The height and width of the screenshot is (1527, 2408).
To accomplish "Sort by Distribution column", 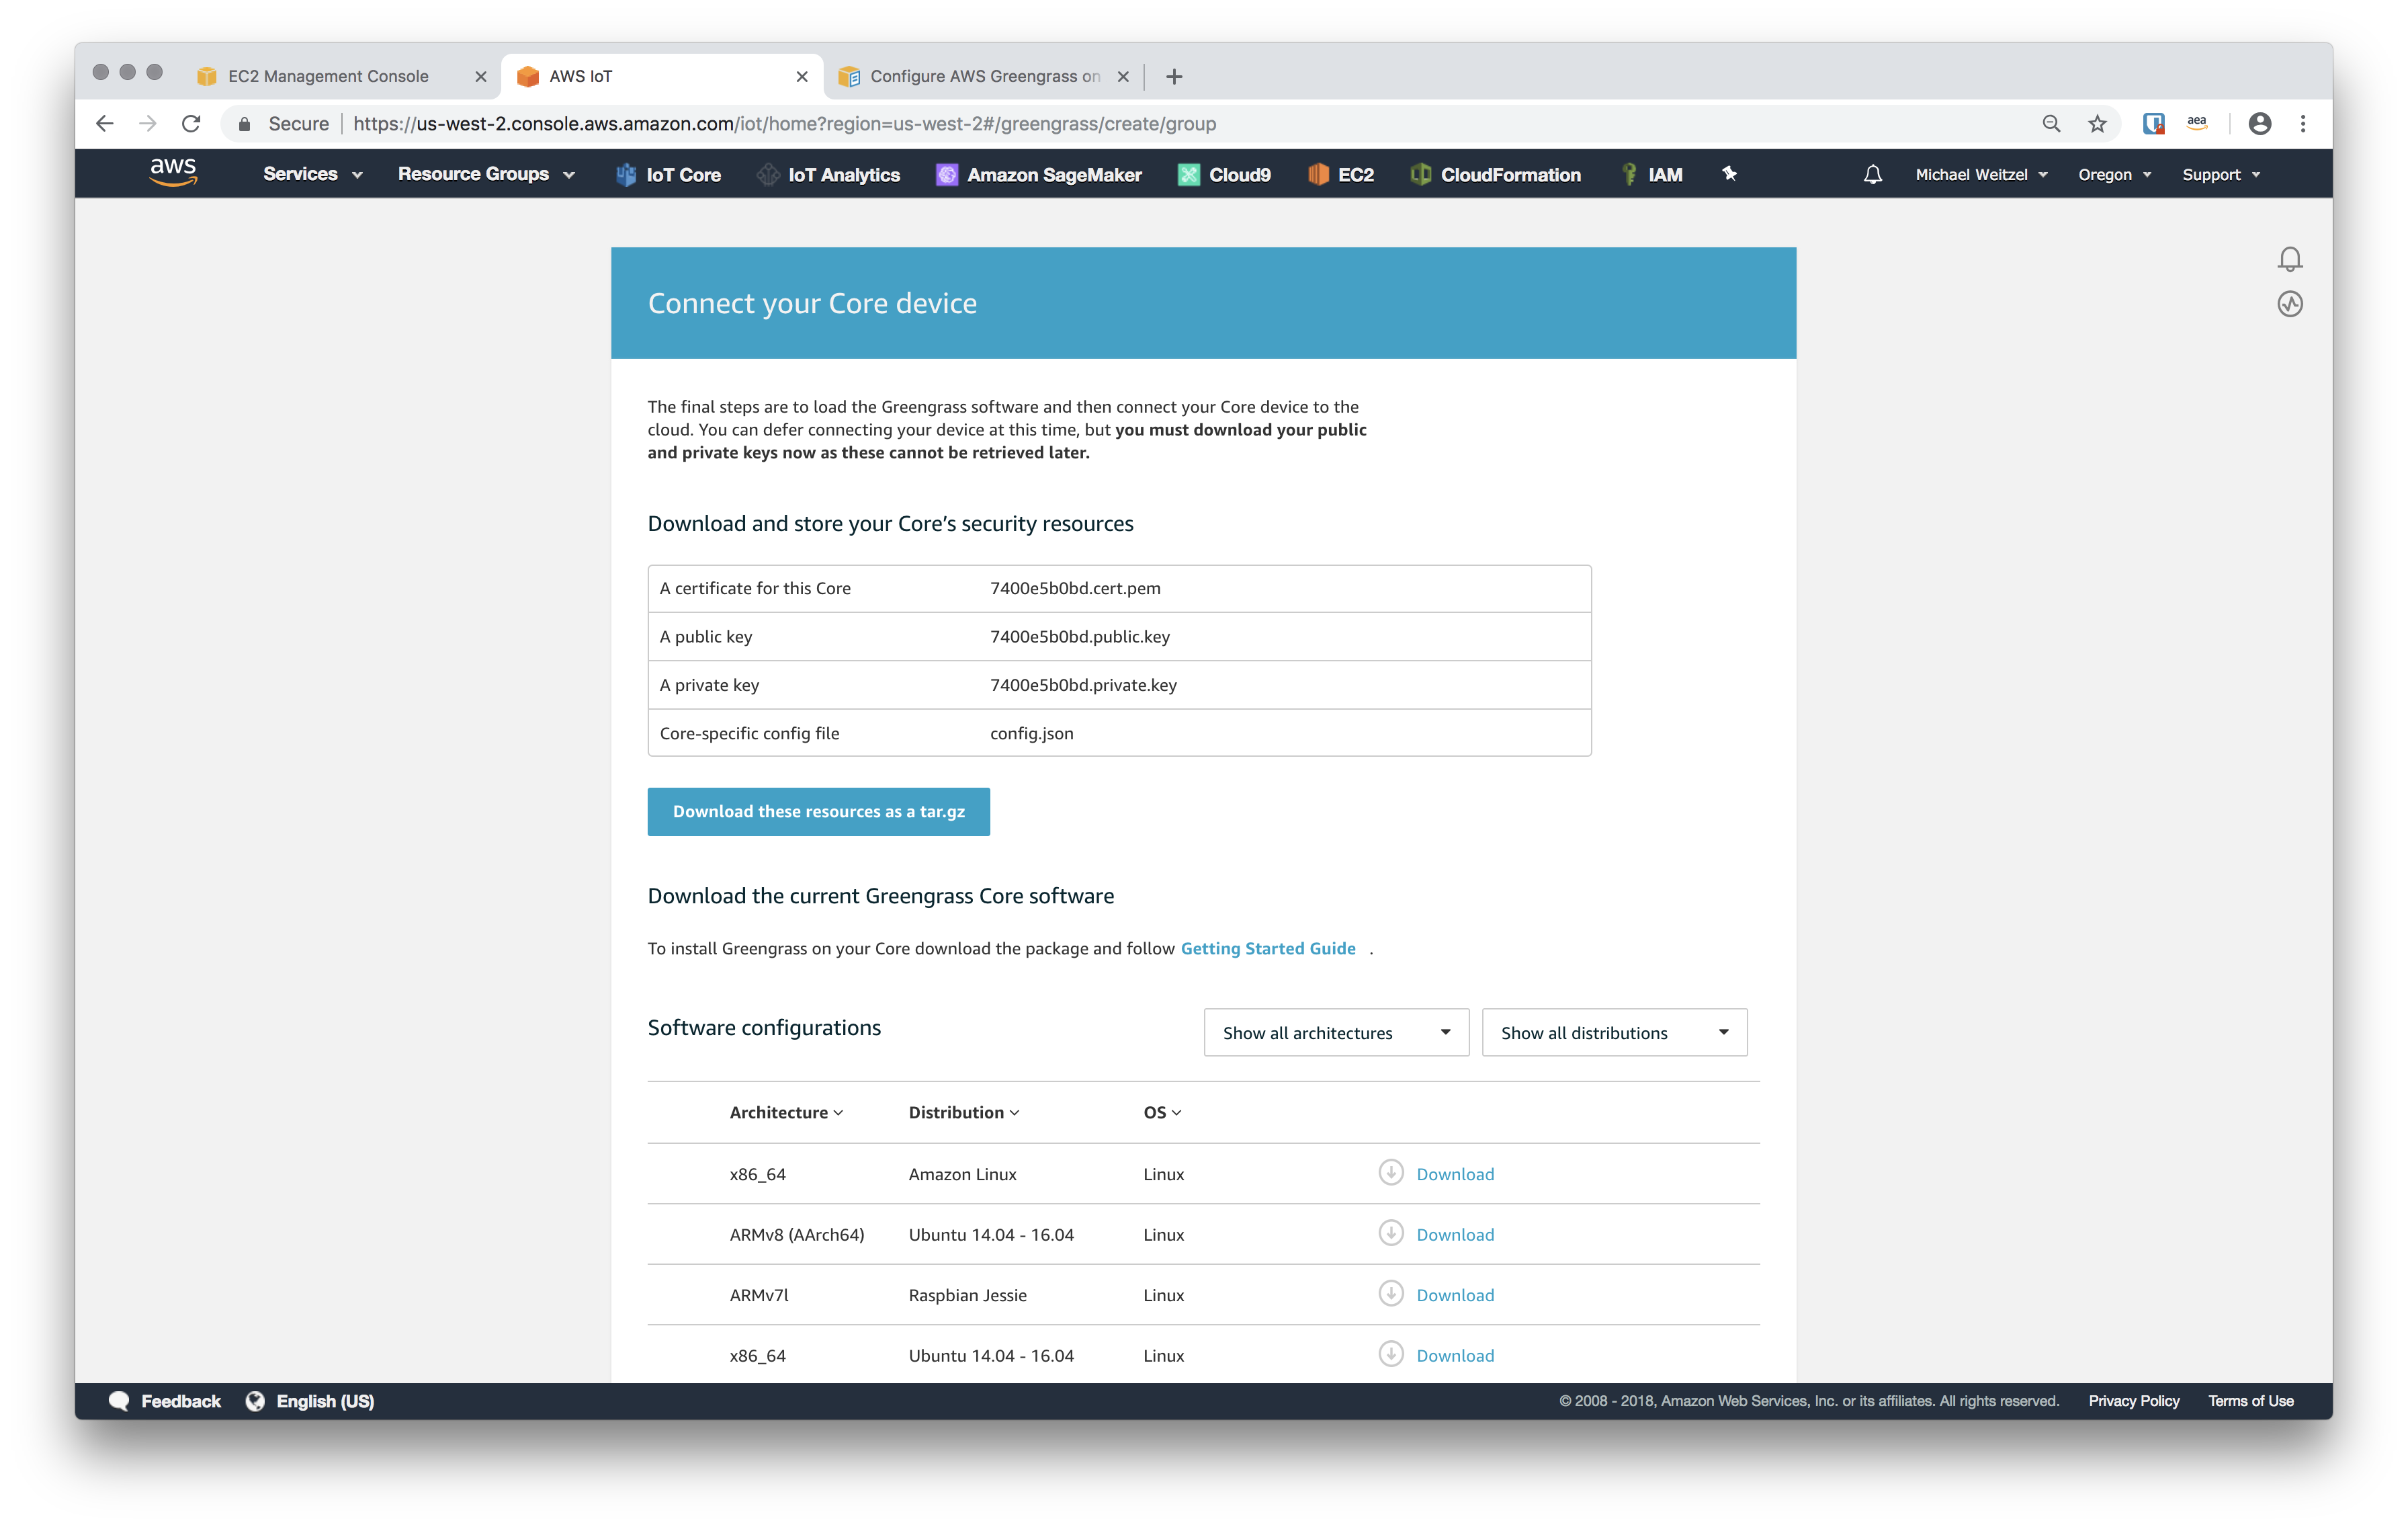I will [x=963, y=1112].
